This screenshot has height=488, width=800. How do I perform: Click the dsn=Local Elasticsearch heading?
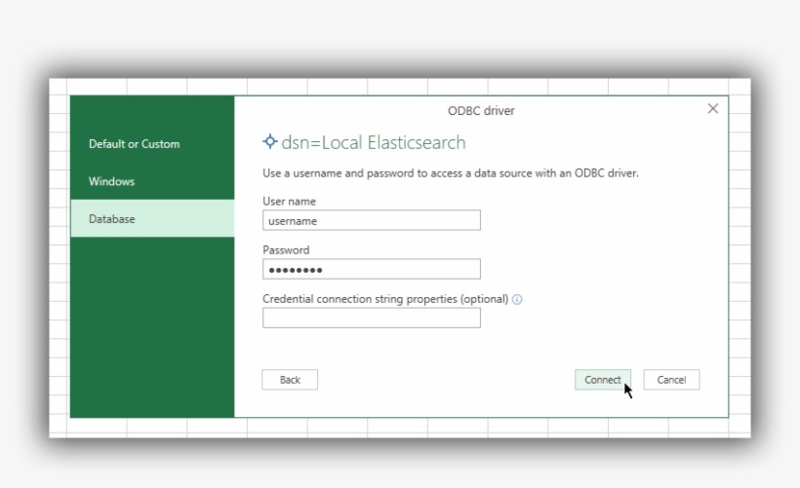374,142
